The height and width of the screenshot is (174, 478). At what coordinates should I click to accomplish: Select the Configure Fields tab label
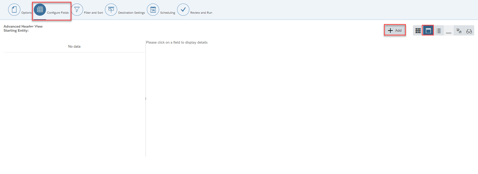[x=58, y=13]
